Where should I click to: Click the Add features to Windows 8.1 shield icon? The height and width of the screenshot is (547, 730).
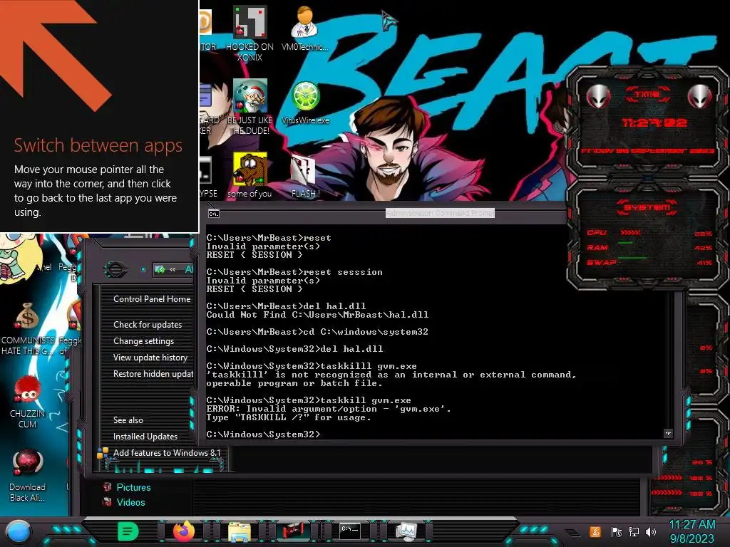pyautogui.click(x=103, y=452)
